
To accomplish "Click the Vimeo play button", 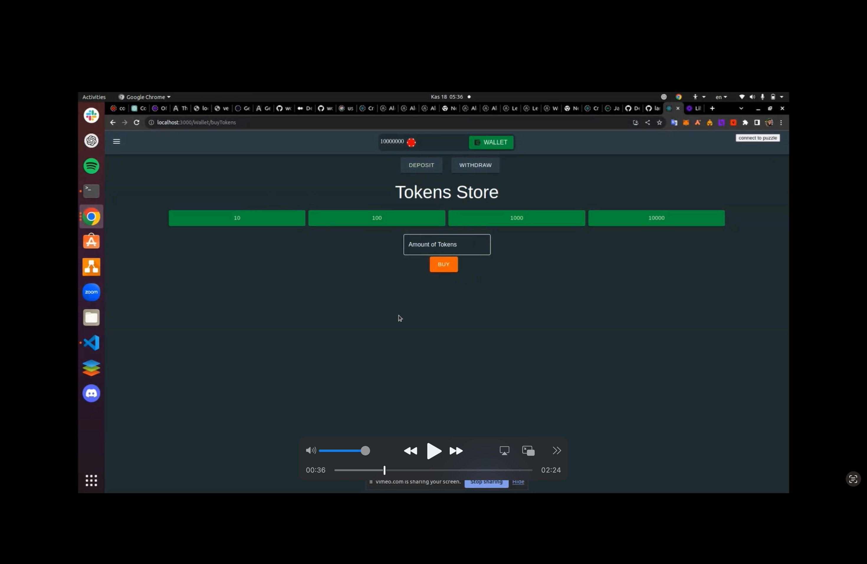I will (433, 451).
